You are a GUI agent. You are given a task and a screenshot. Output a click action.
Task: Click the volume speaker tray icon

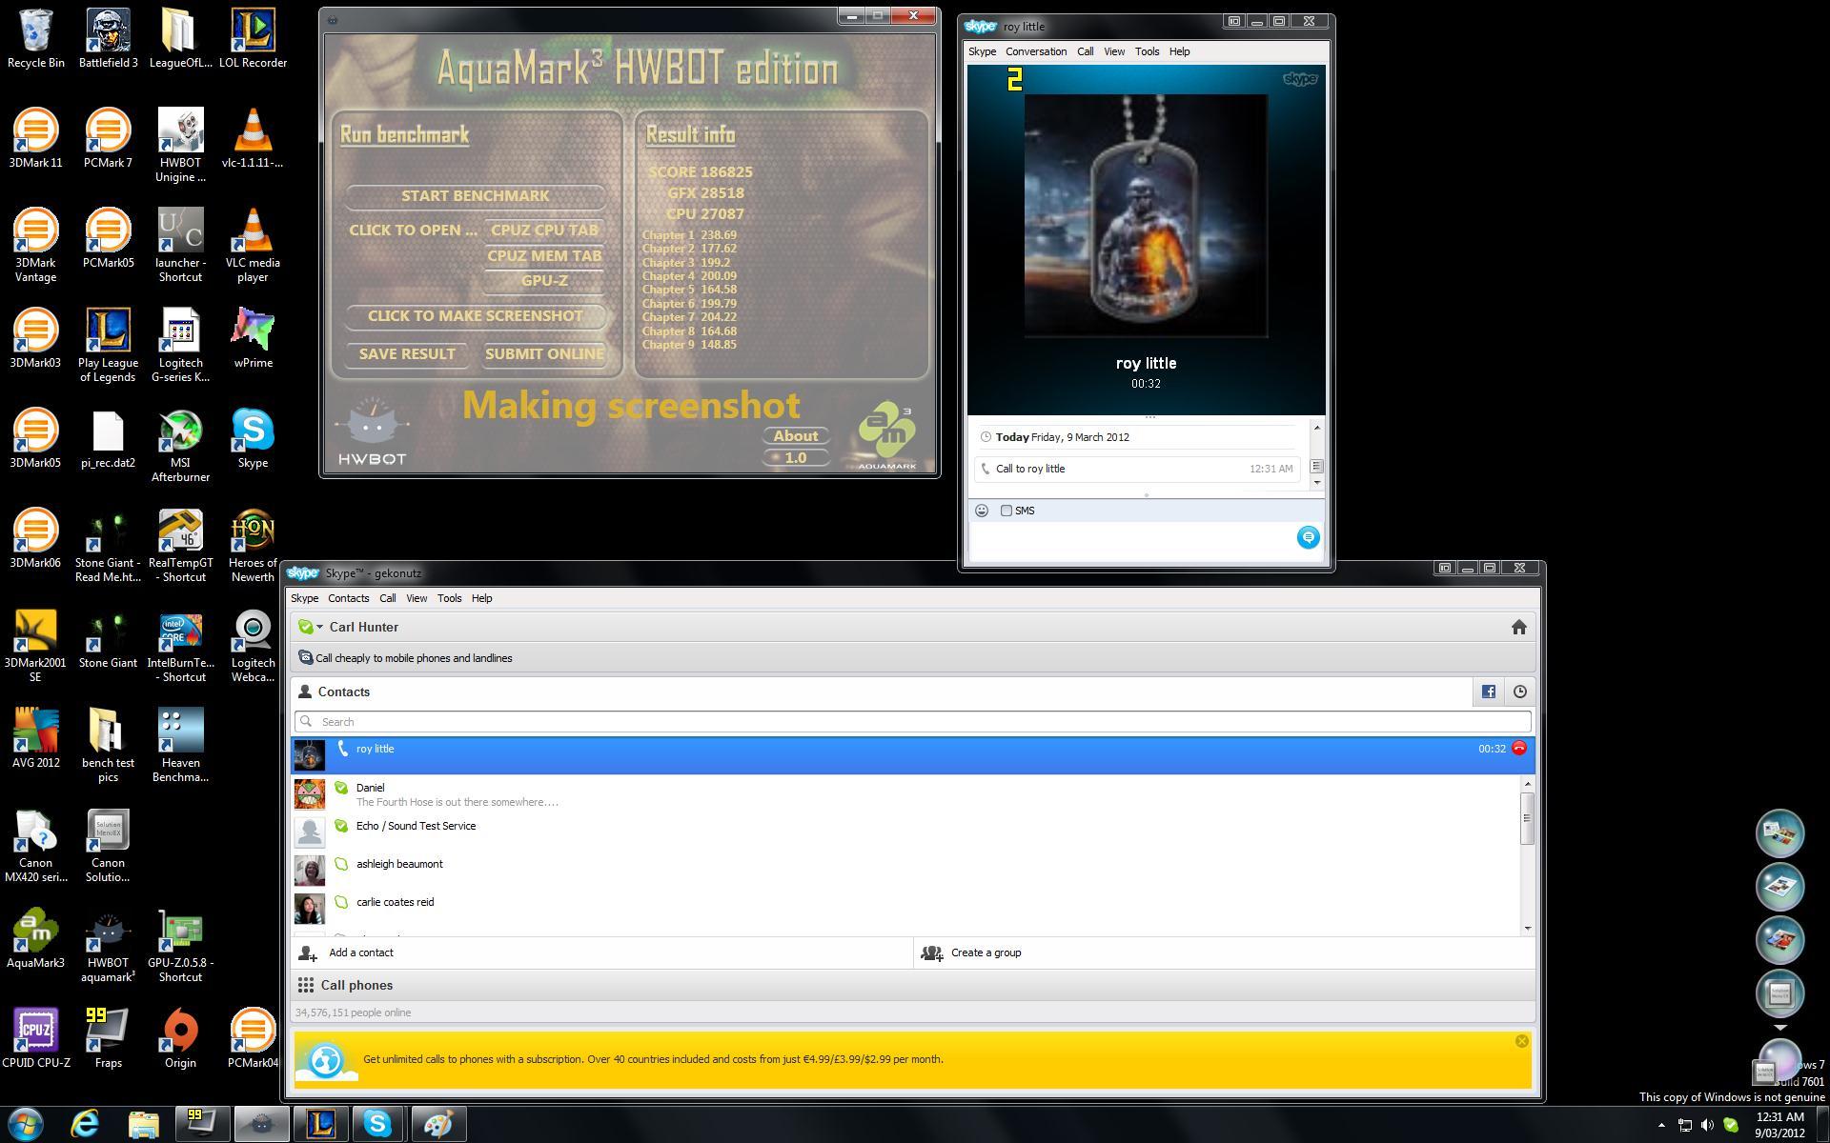(x=1707, y=1125)
